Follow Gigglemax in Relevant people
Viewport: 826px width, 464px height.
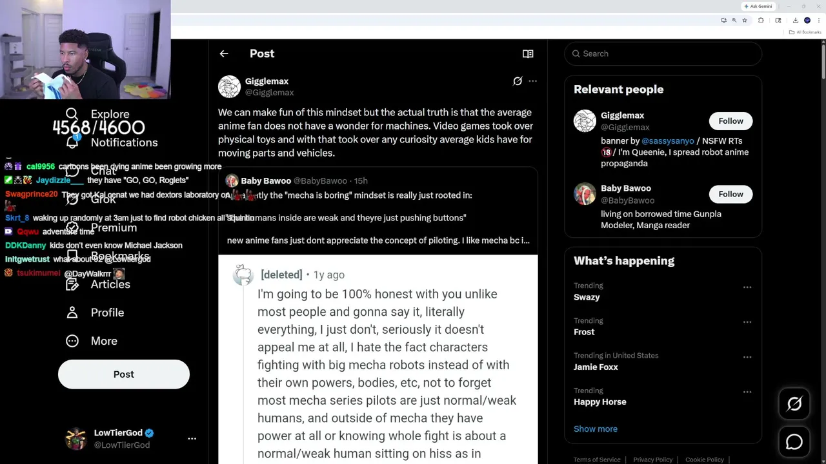tap(730, 121)
